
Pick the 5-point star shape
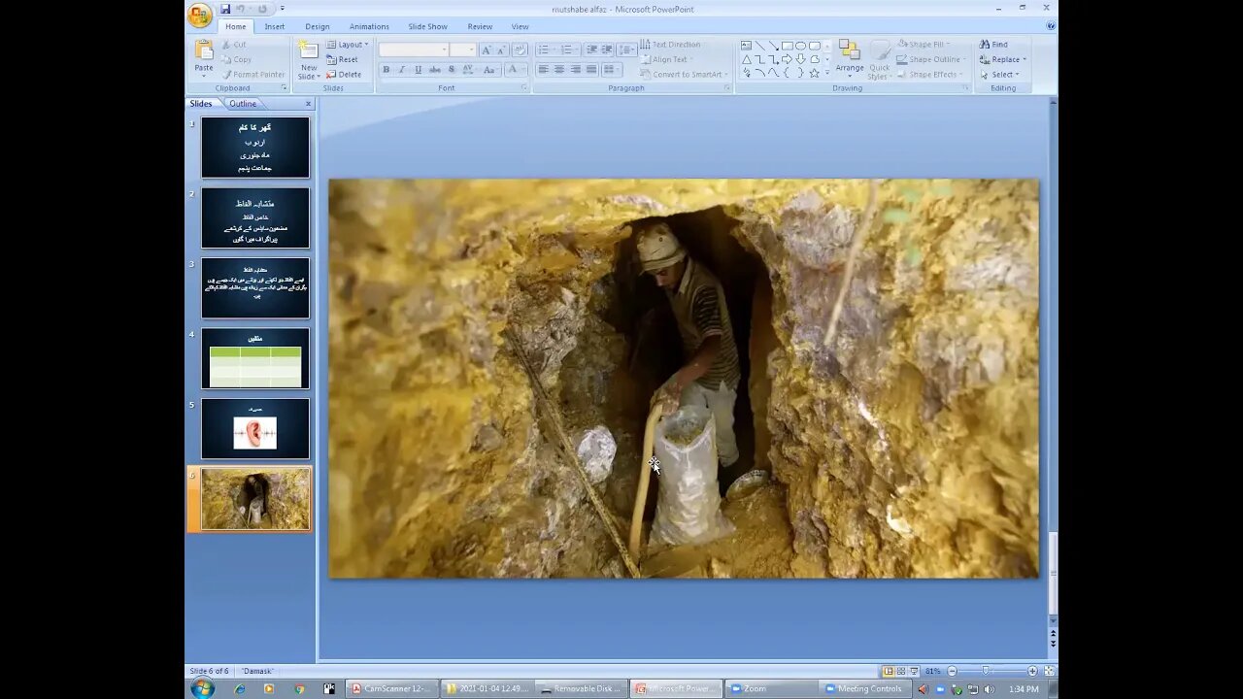coord(815,73)
